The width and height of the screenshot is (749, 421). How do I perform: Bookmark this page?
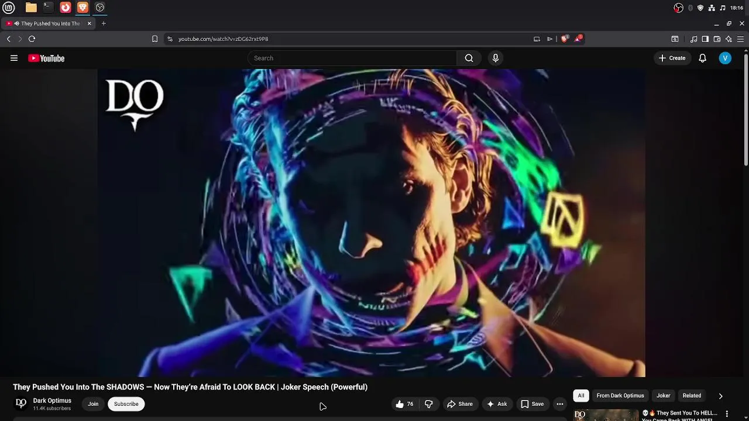[154, 39]
